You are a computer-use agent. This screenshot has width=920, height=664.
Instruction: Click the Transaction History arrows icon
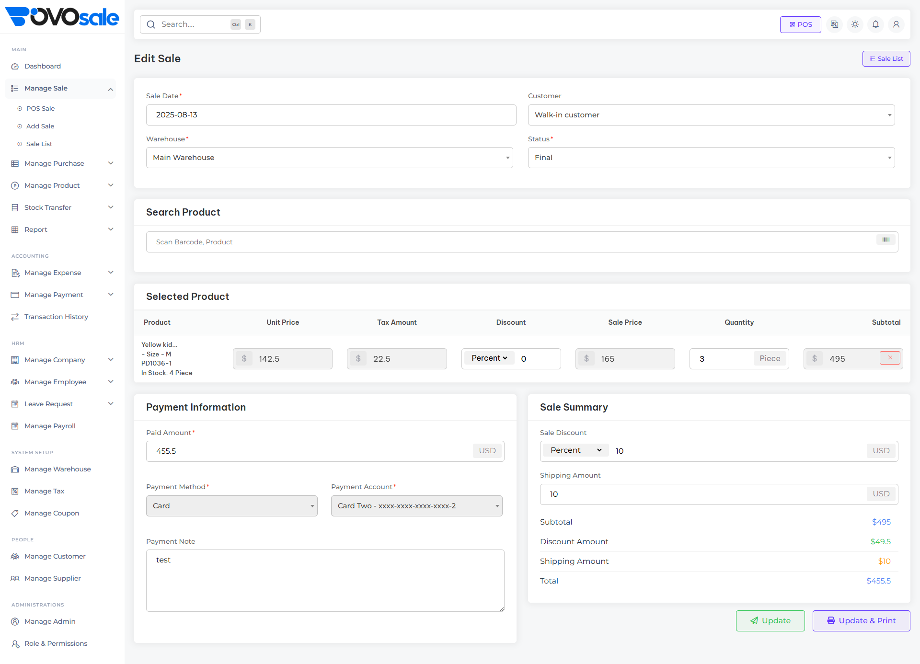click(15, 317)
